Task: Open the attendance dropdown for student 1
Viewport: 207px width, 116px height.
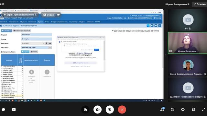Action: pyautogui.click(x=23, y=67)
